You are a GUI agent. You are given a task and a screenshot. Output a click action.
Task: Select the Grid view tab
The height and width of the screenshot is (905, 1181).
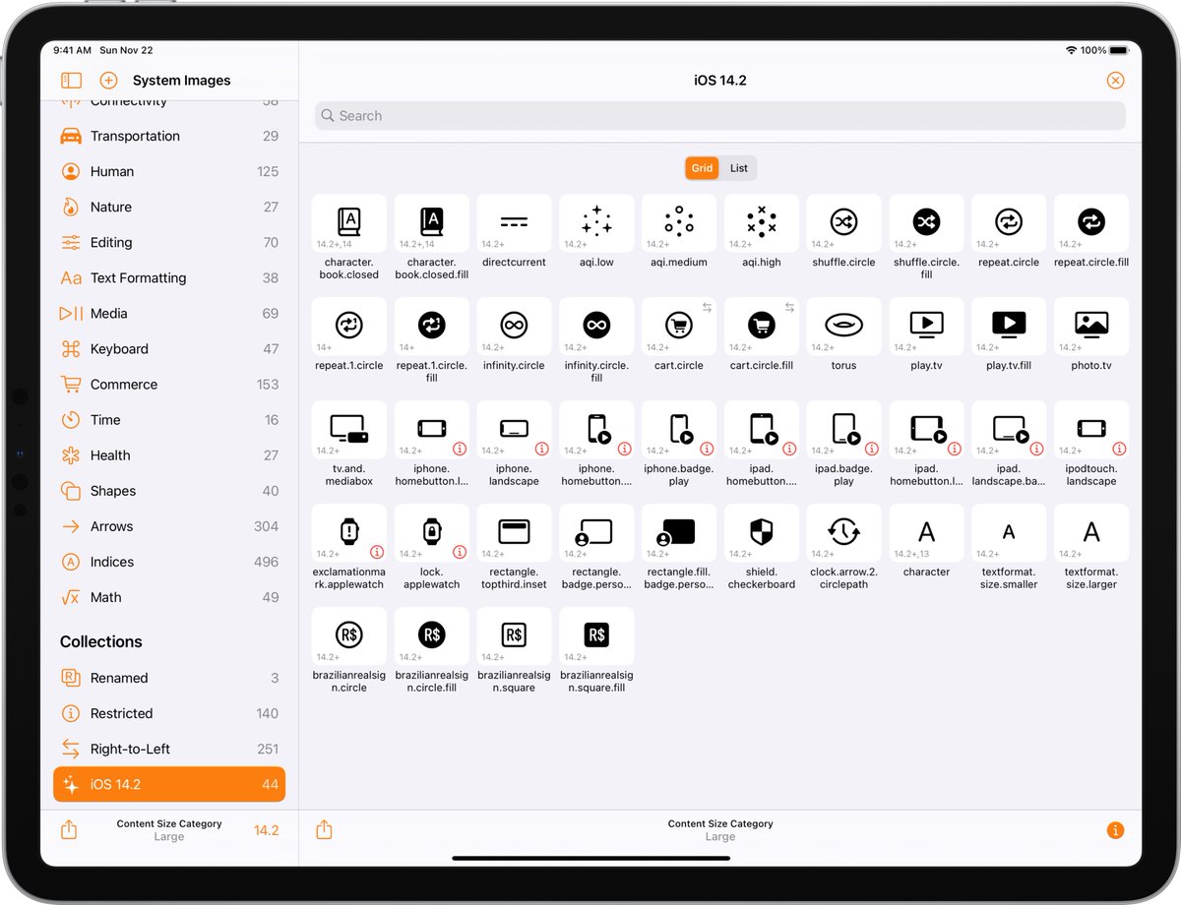tap(701, 167)
